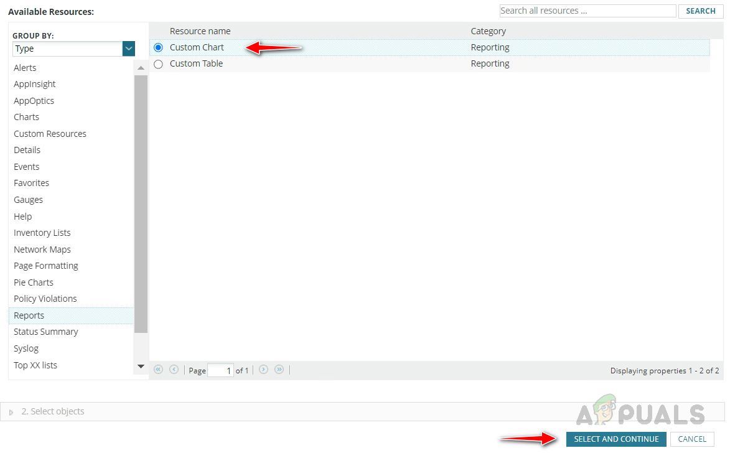
Task: Open the Group By Type dropdown arrow
Action: click(128, 49)
